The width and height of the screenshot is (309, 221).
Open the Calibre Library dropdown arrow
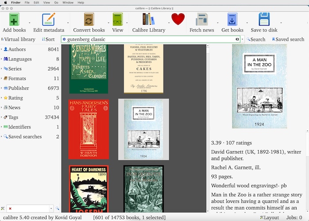coord(169,23)
